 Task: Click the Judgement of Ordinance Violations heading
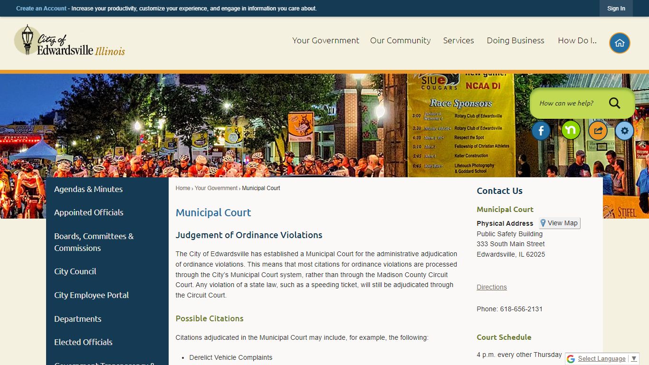(249, 235)
